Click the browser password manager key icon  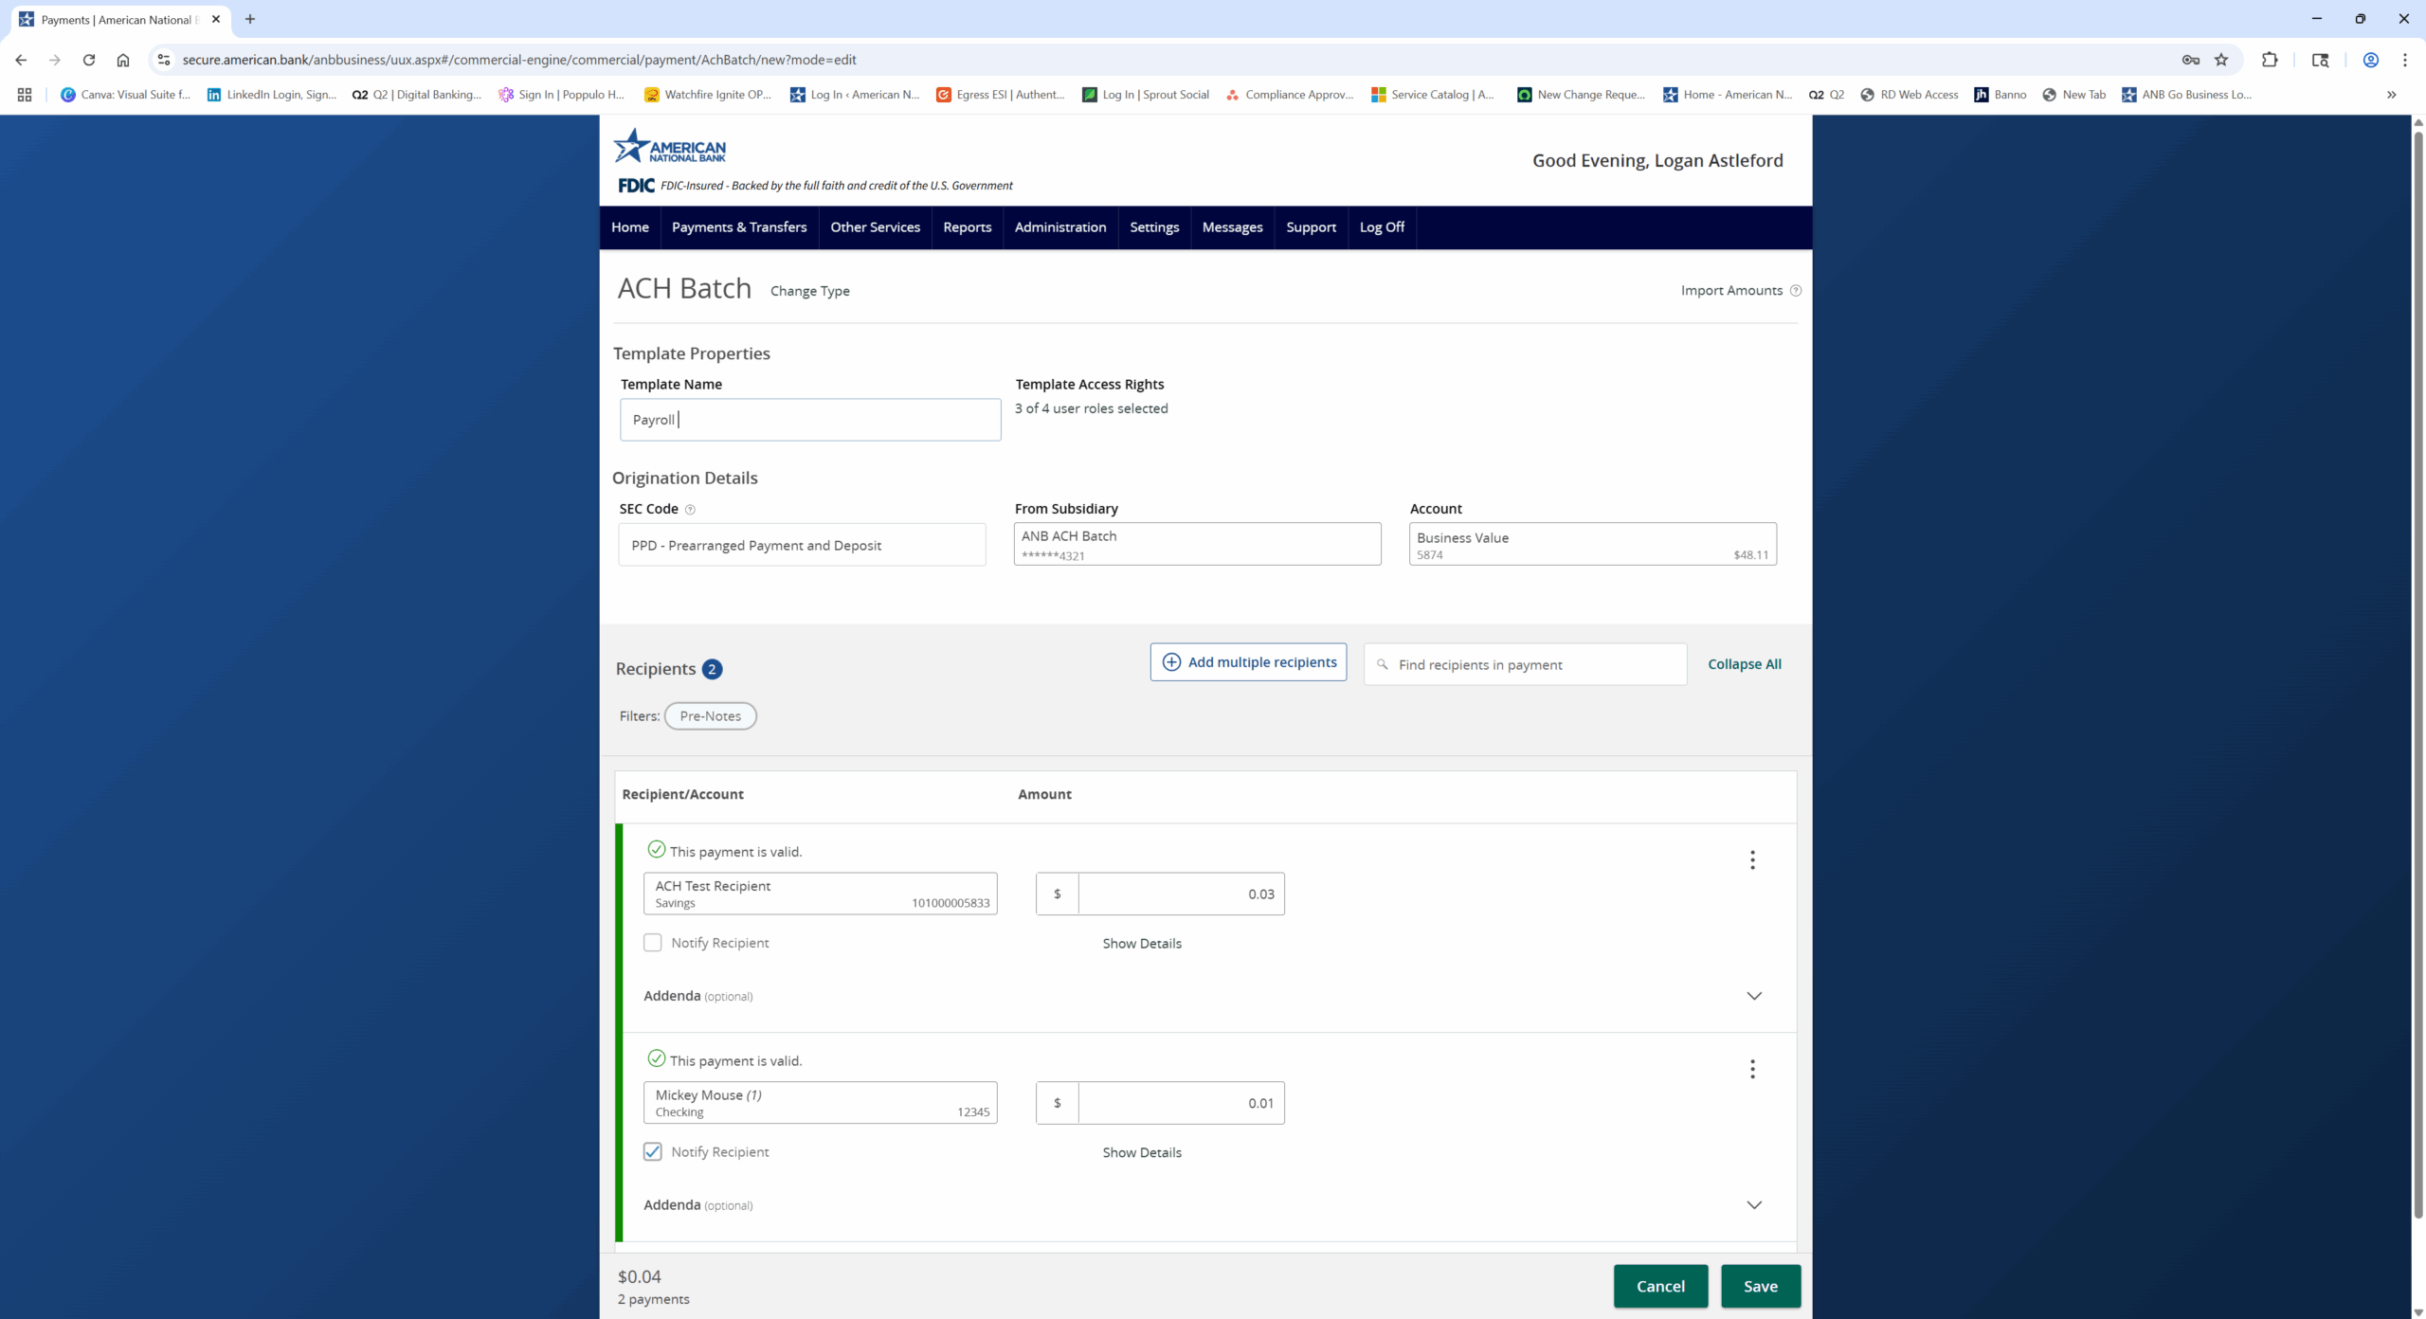2190,60
